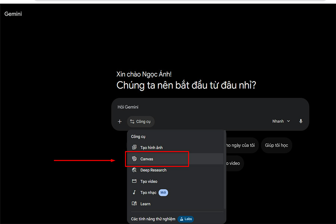Image resolution: width=336 pixels, height=224 pixels.
Task: Click the music note icon for Tạo nhạc
Action: pyautogui.click(x=134, y=193)
